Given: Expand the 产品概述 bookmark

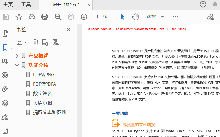Looking at the screenshot, I should coord(17,56).
